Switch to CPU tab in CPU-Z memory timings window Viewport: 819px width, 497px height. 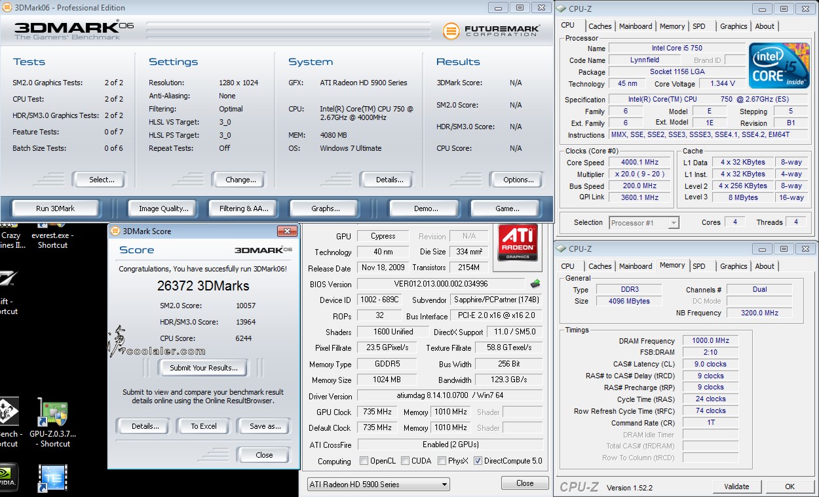click(x=568, y=266)
